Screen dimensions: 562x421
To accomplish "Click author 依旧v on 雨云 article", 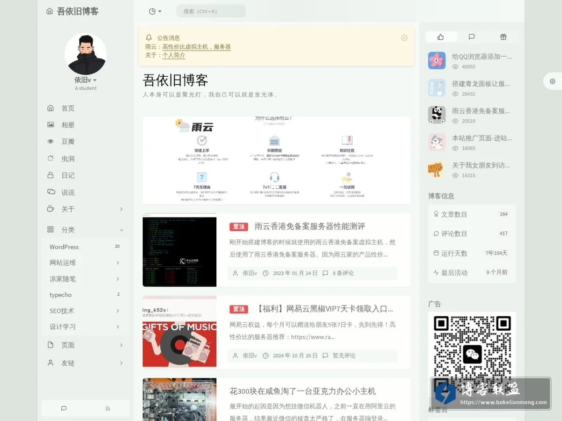I will [x=250, y=273].
